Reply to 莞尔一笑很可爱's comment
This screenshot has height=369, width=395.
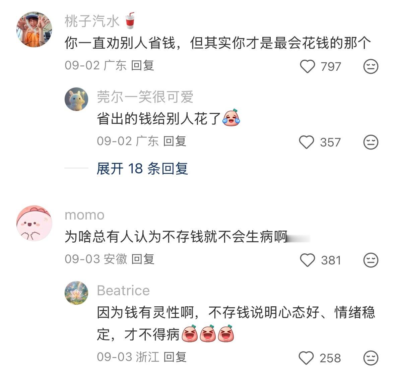[175, 141]
